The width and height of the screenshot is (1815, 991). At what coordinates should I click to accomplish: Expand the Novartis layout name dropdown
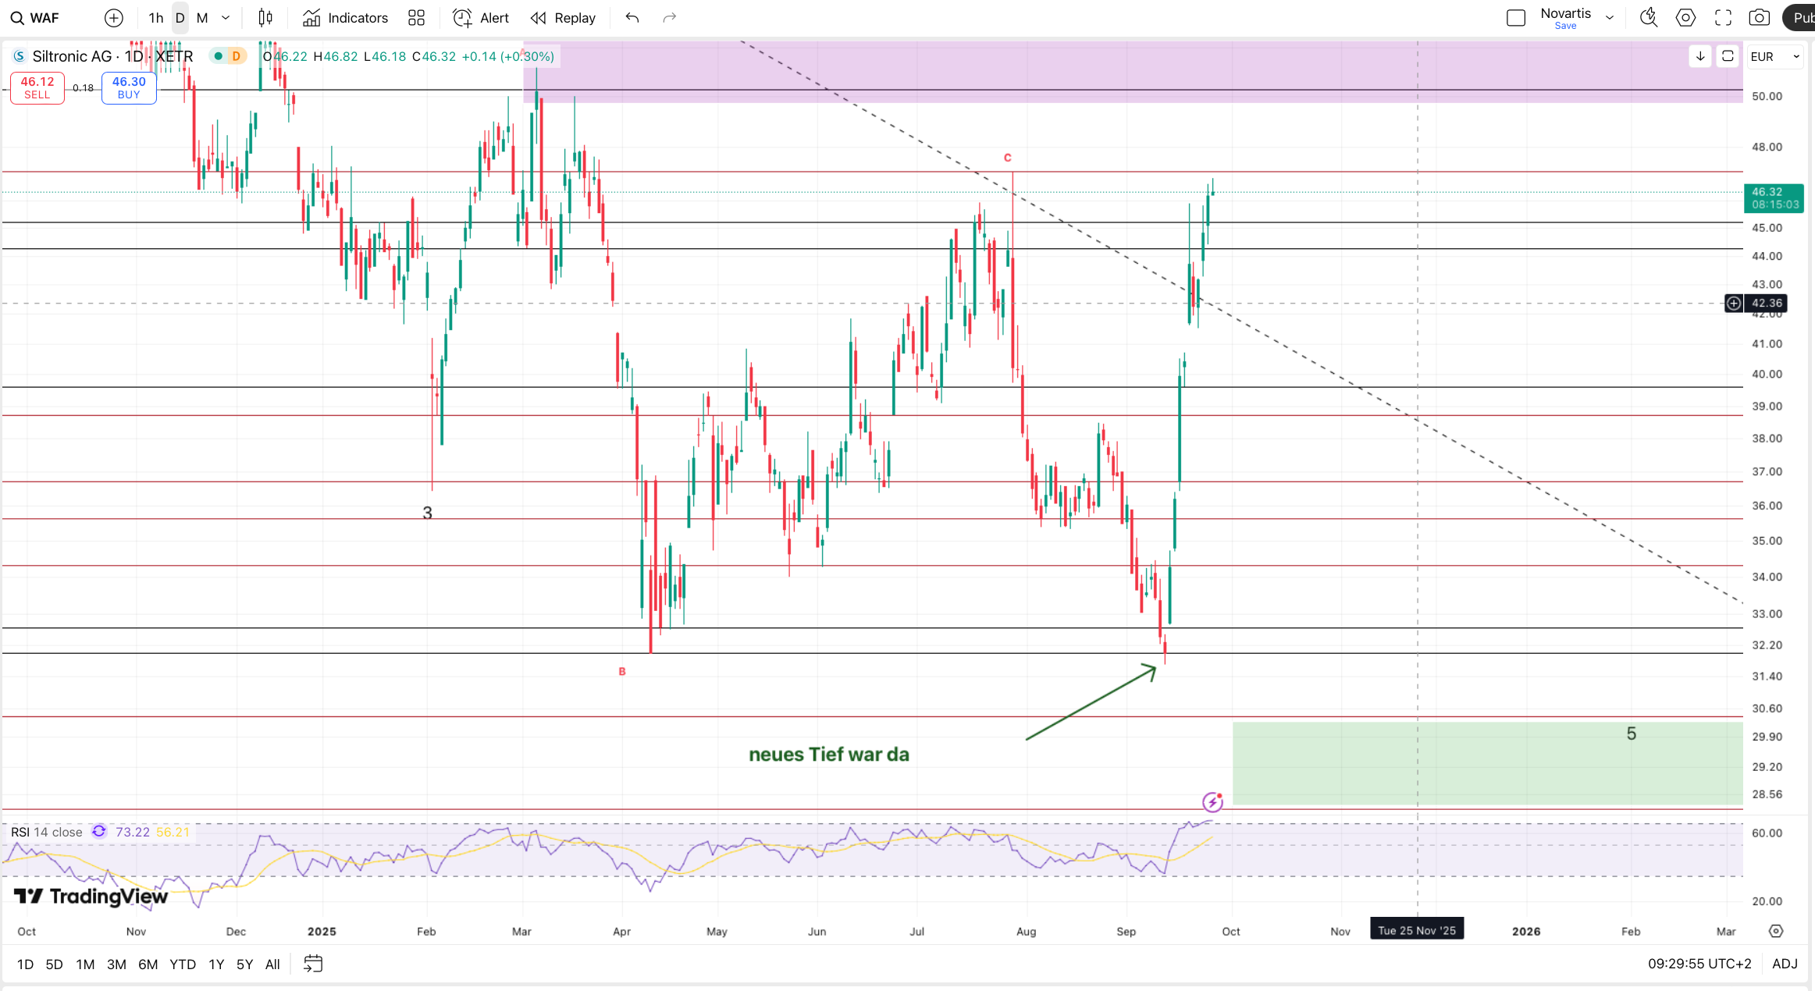pos(1610,18)
